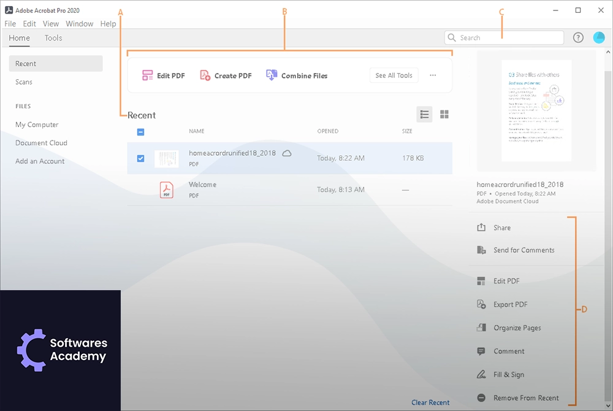The height and width of the screenshot is (411, 613).
Task: Click 'Today, 8:22 AM' in the file list
Action: tap(340, 158)
